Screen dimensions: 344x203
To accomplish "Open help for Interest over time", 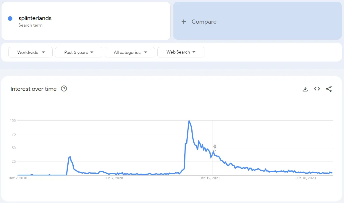I will [64, 89].
